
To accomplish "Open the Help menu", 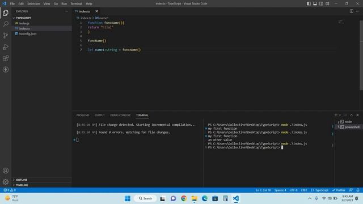I will (x=89, y=4).
